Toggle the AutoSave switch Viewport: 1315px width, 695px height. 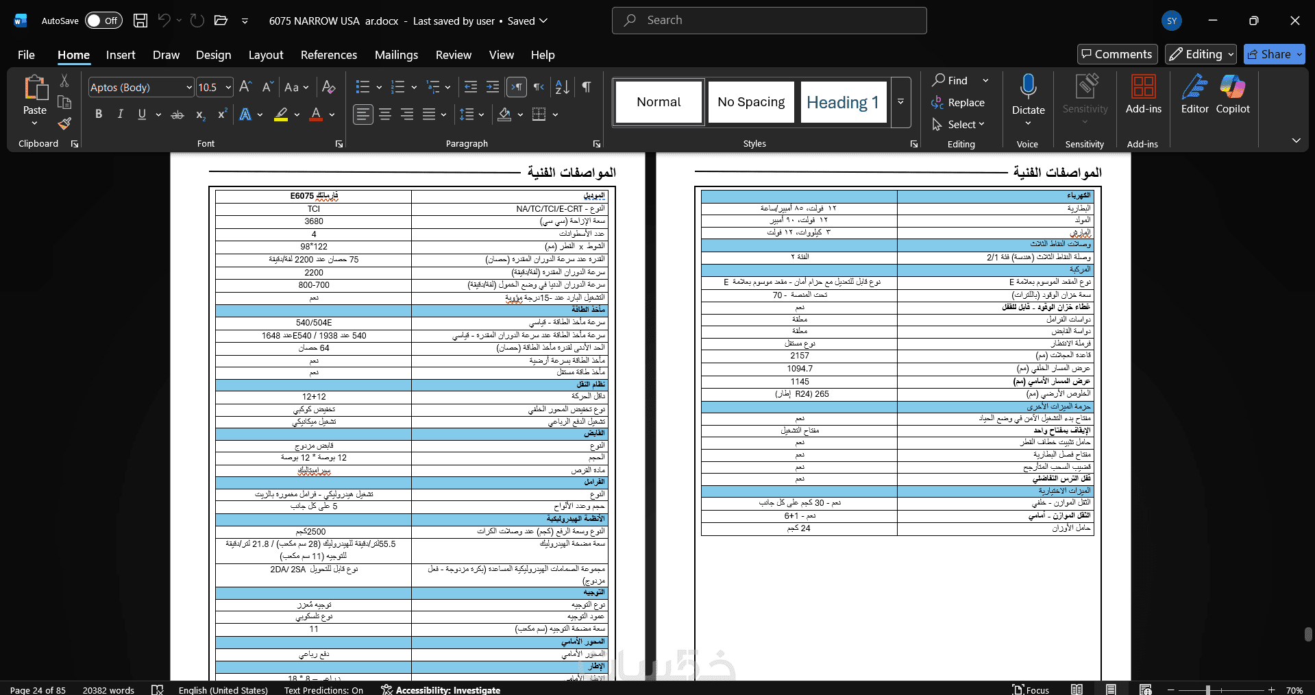103,21
